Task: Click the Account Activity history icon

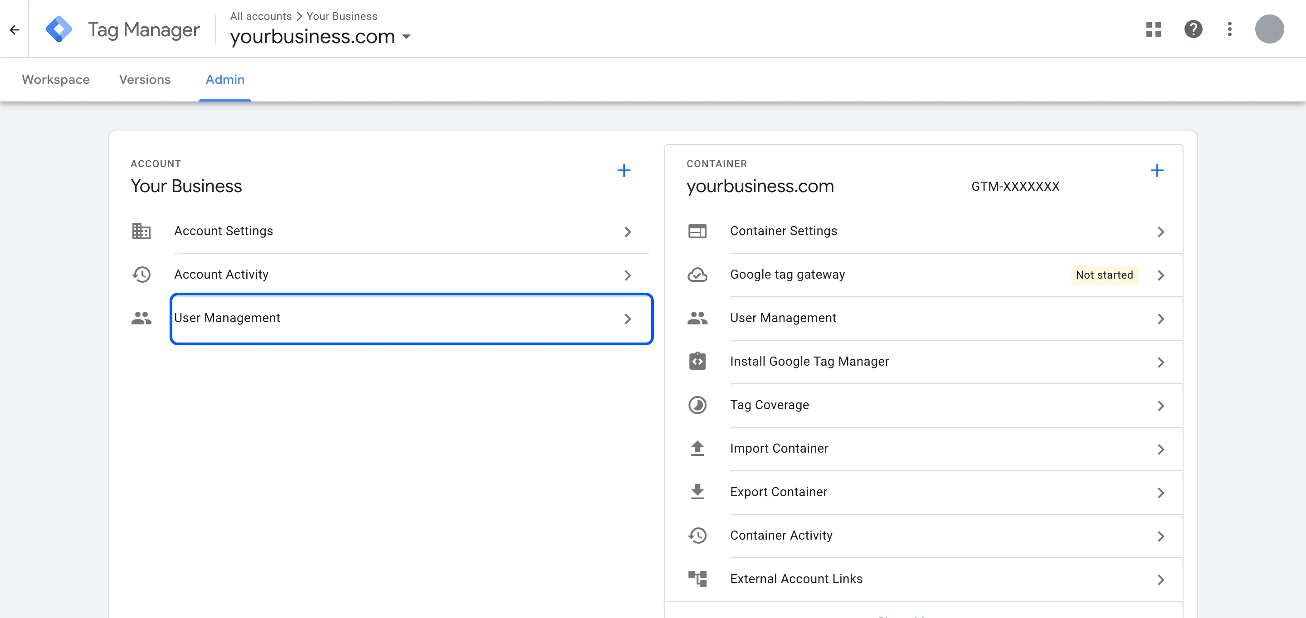Action: coord(141,275)
